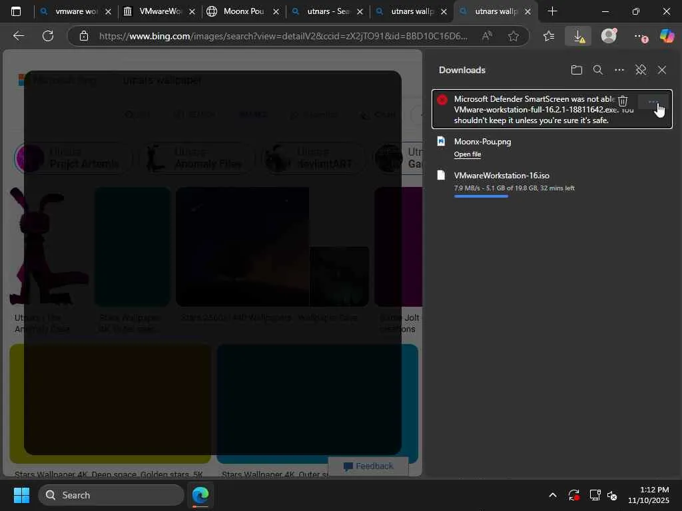Open the Favorites list toolbar icon
682x511 pixels.
click(x=548, y=37)
